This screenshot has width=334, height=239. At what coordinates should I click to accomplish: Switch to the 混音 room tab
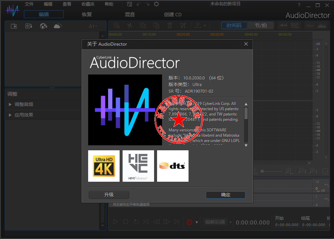pyautogui.click(x=130, y=15)
